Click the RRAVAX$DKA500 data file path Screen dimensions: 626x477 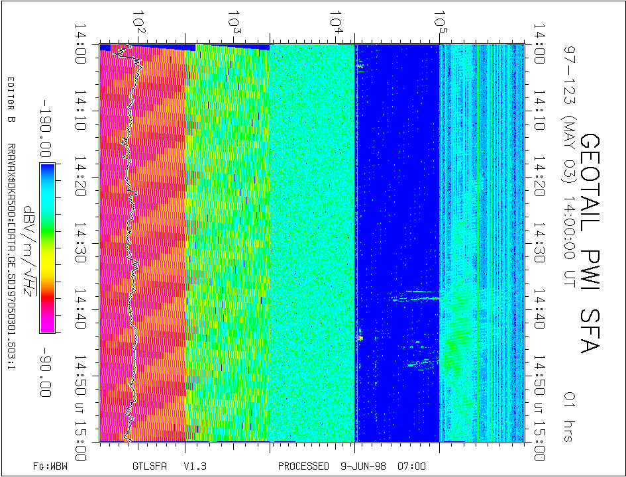[11, 257]
